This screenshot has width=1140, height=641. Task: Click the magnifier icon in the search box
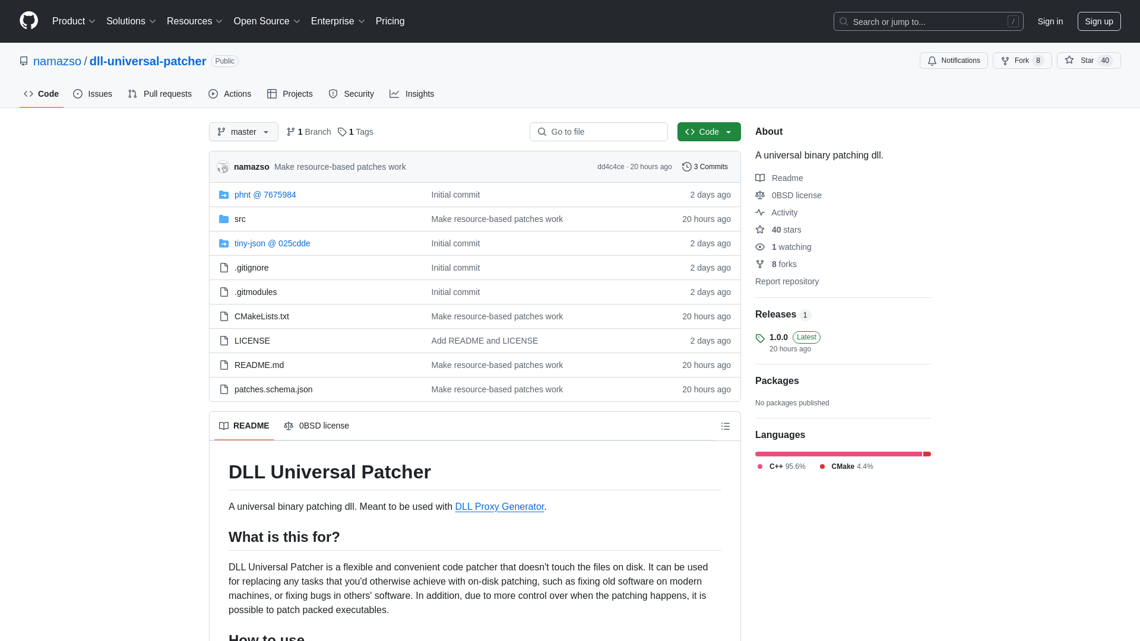(844, 21)
